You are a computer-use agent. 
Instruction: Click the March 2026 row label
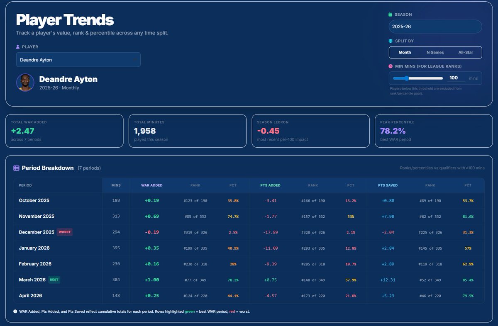(x=32, y=280)
